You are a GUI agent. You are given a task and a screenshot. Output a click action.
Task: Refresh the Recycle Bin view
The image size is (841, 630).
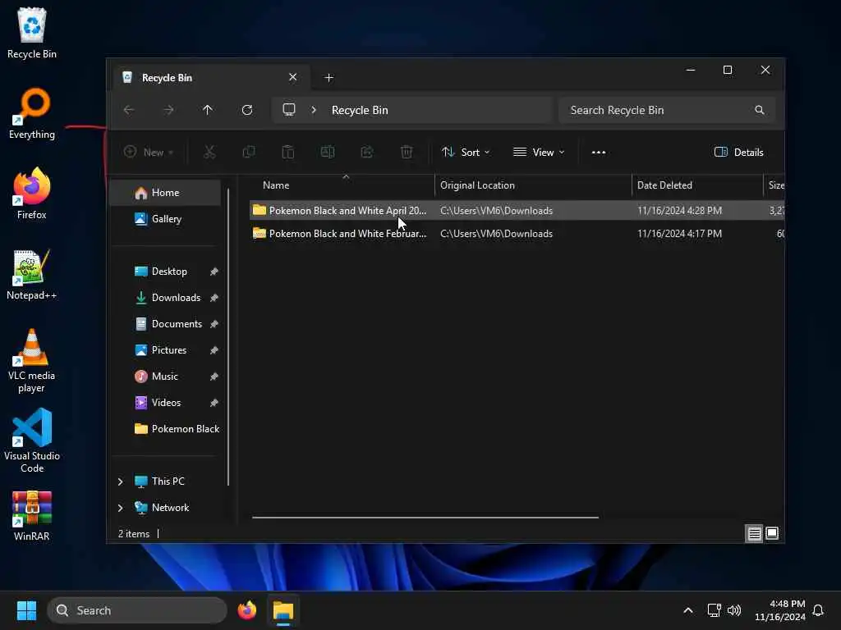(247, 110)
